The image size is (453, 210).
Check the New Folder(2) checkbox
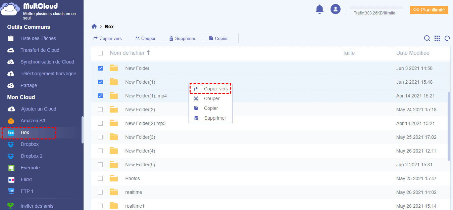(x=100, y=110)
